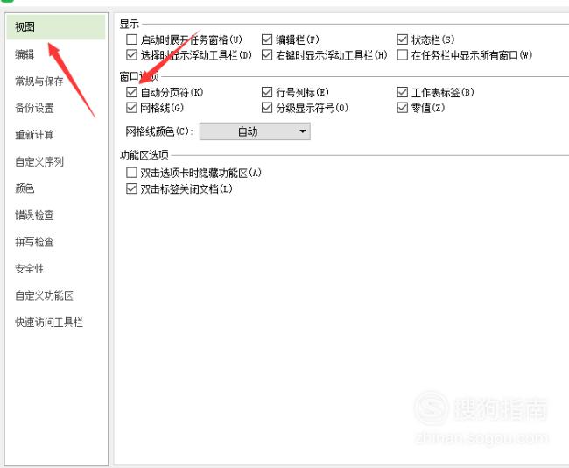Toggle the 编辑栏(F) checkbox
This screenshot has height=468, width=569.
(267, 39)
